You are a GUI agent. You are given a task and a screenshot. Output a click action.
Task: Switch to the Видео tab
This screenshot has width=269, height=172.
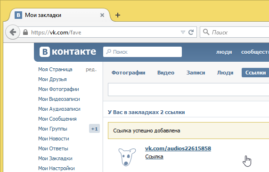click(x=166, y=73)
